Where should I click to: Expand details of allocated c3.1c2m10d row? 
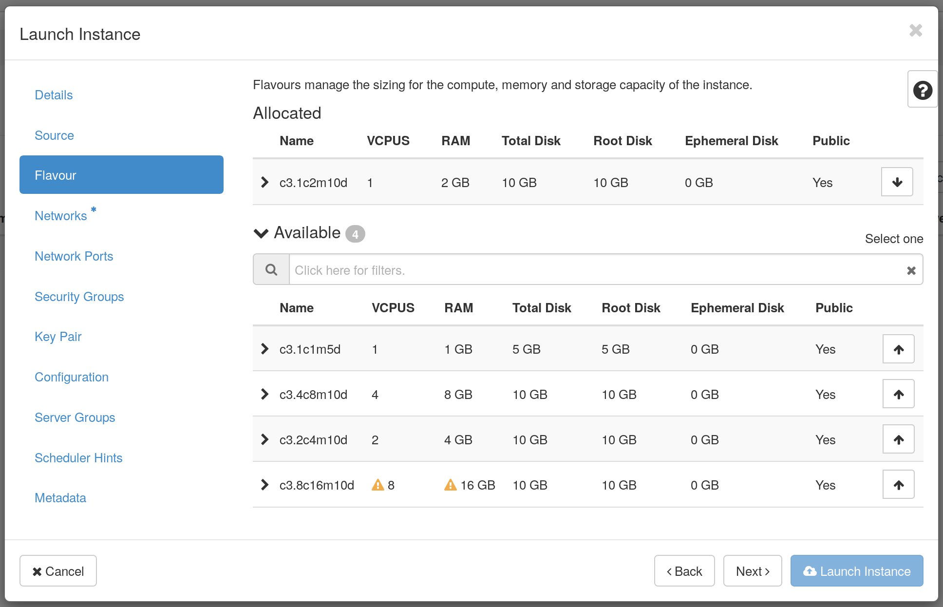(264, 182)
